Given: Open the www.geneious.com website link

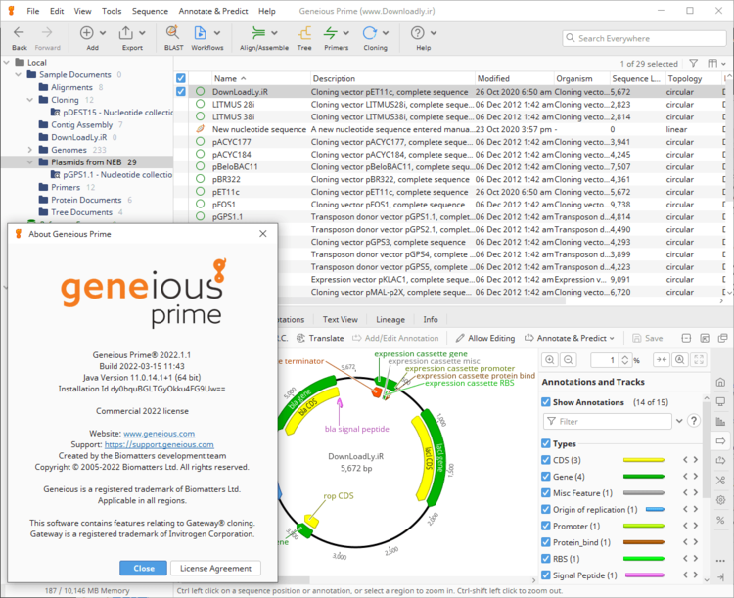Looking at the screenshot, I should click(159, 433).
